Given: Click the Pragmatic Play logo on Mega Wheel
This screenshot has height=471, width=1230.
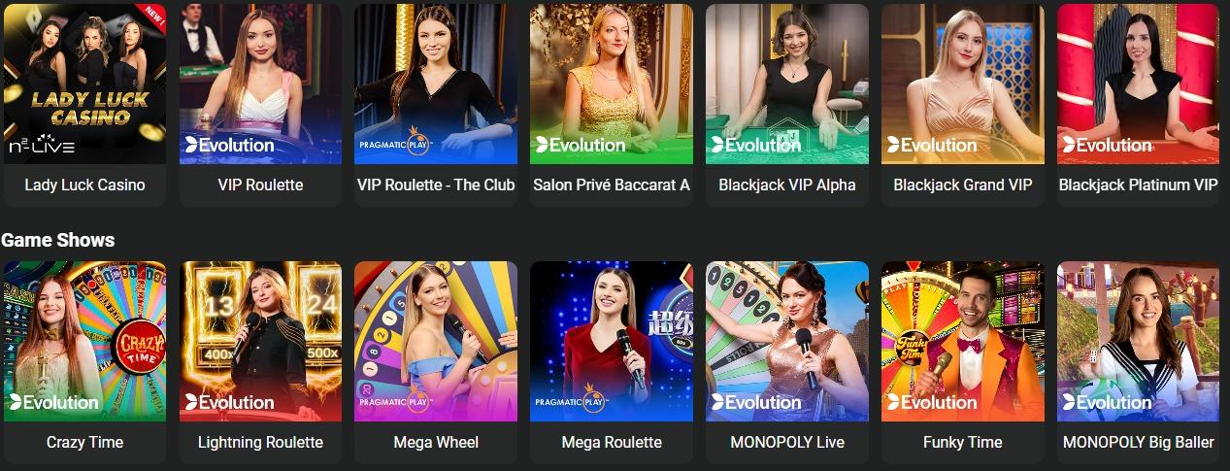Looking at the screenshot, I should pos(395,401).
